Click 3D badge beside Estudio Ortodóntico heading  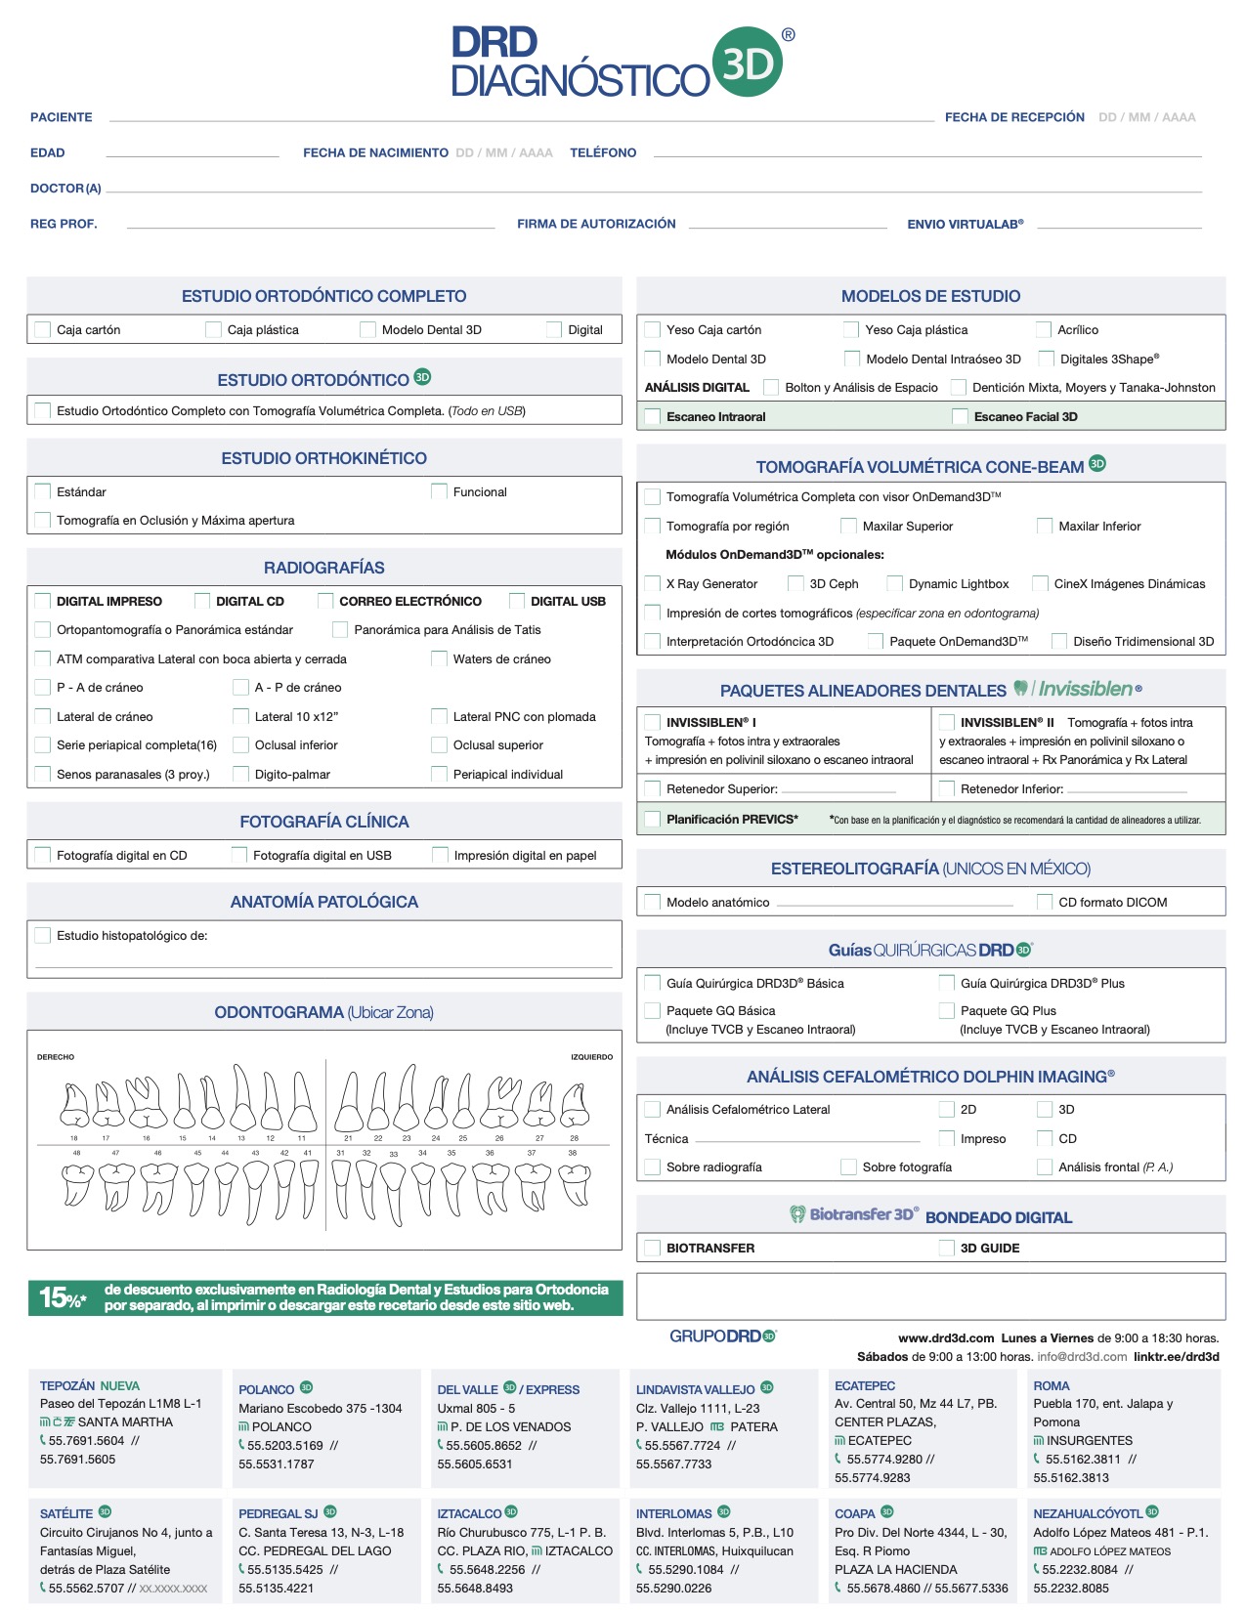[x=422, y=377]
